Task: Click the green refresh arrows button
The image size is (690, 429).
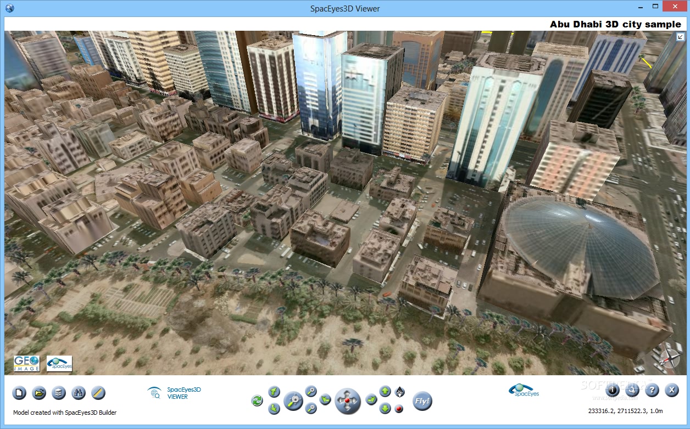Action: (x=257, y=401)
